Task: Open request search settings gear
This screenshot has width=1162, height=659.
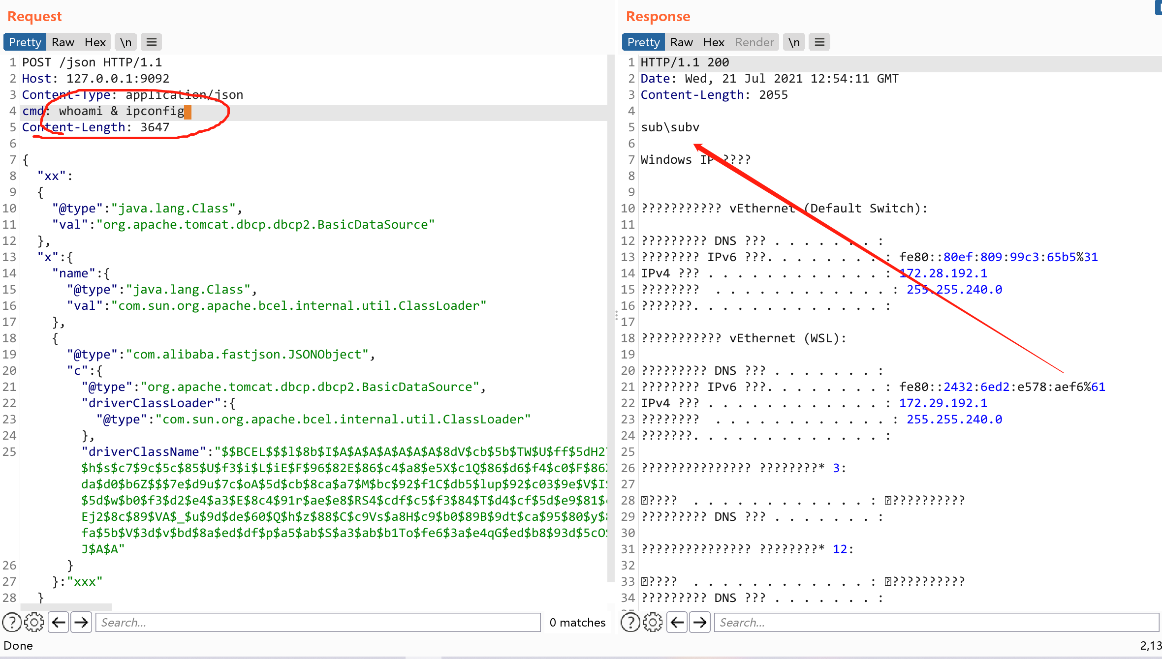Action: click(34, 623)
